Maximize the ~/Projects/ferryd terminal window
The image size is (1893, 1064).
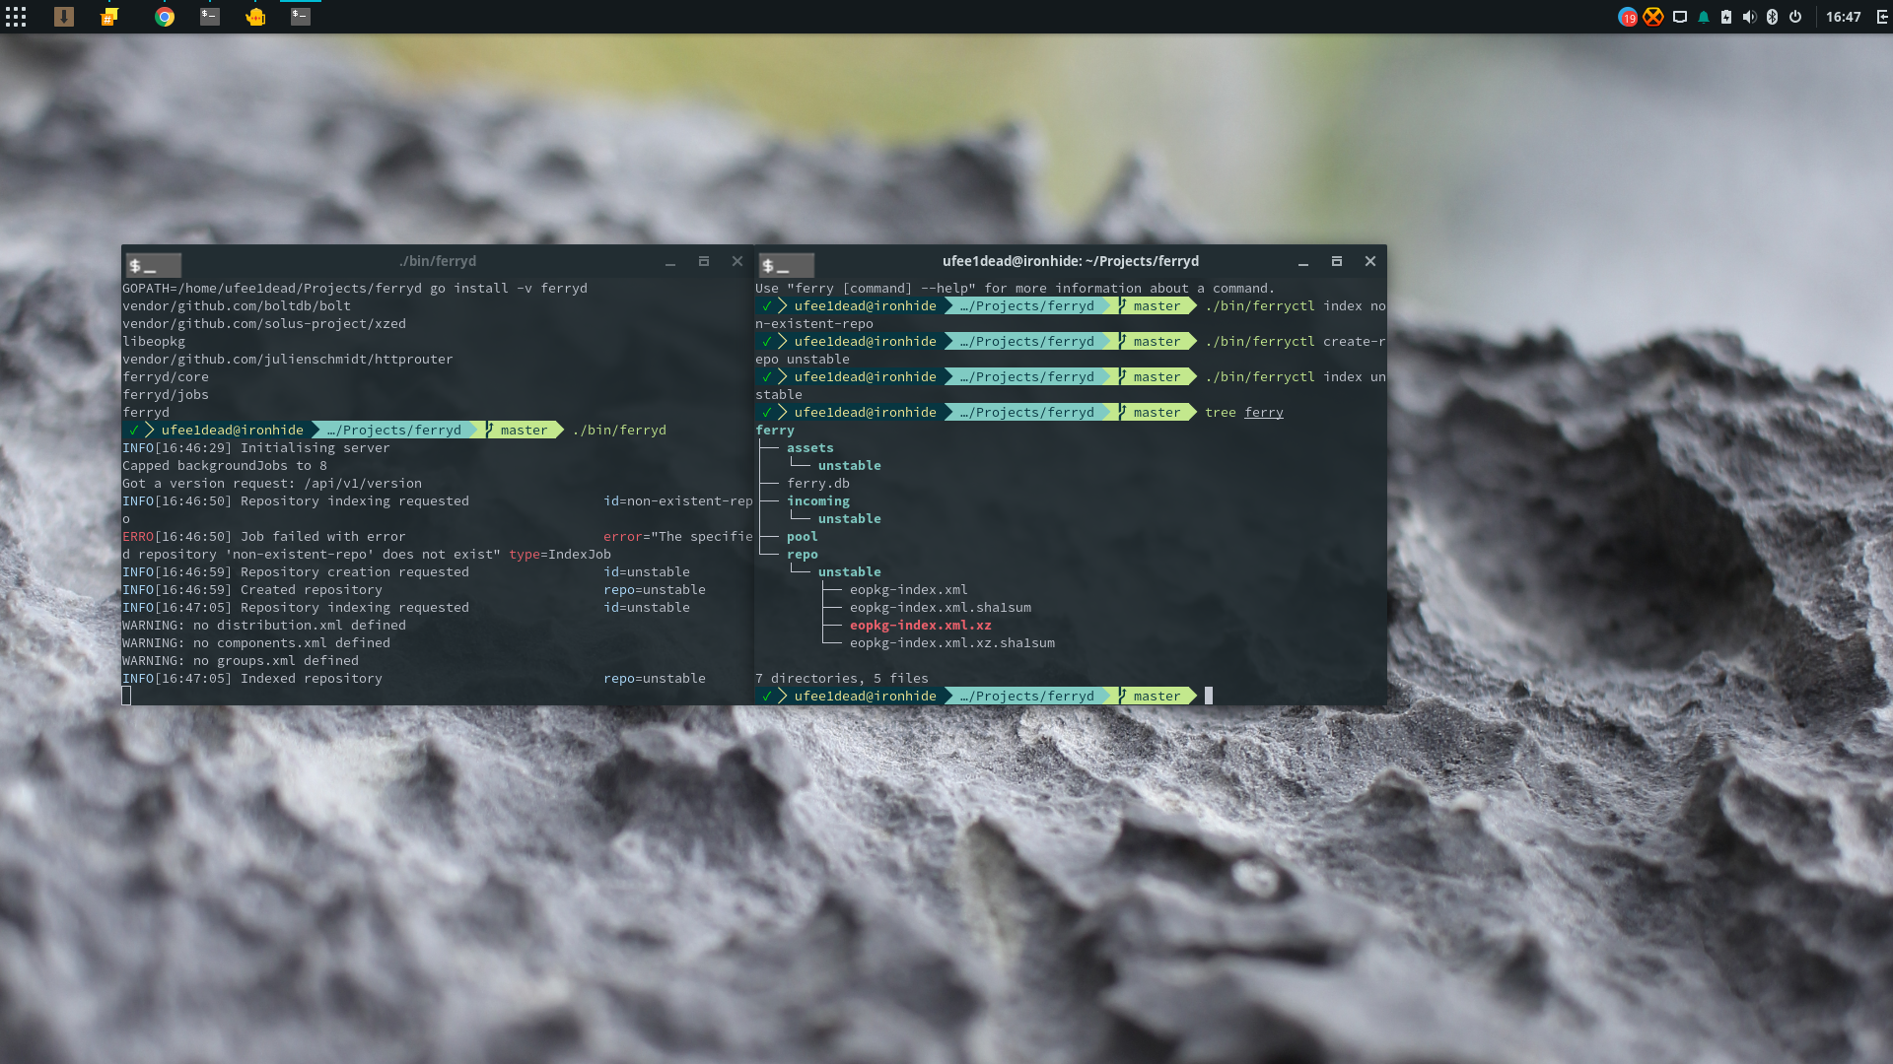1337,261
